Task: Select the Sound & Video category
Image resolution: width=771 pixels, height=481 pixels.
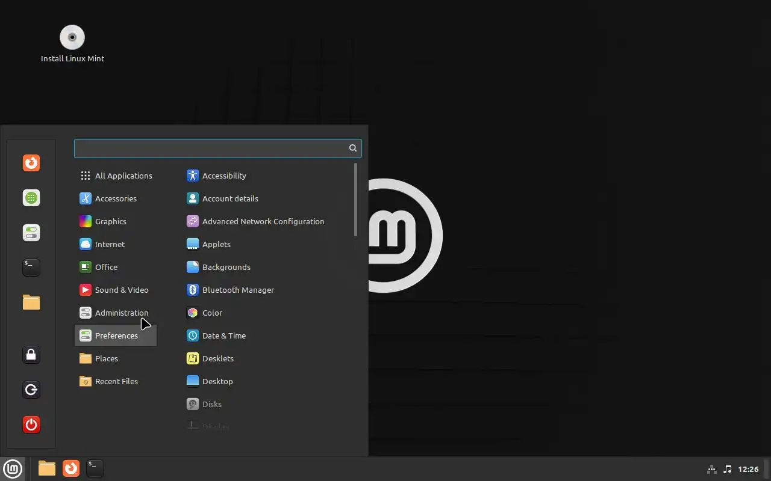Action: pyautogui.click(x=116, y=290)
